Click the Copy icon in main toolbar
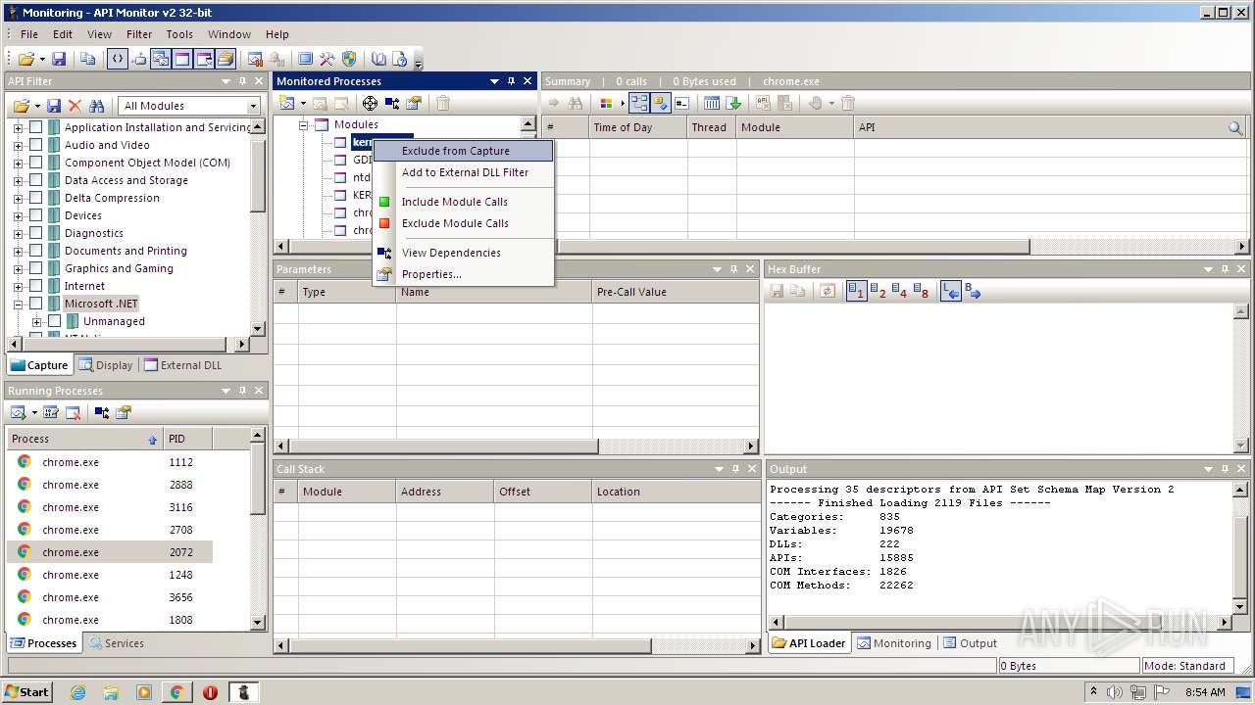Screen dimensions: 1255x705 [x=88, y=59]
